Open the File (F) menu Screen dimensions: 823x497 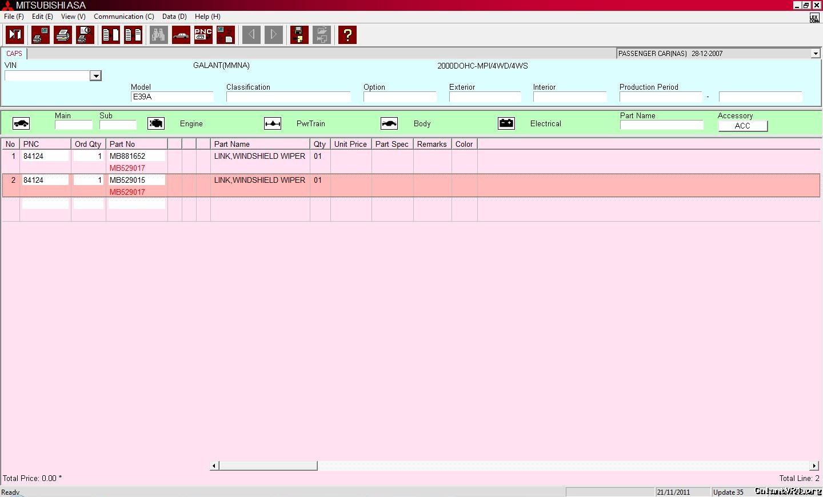14,17
